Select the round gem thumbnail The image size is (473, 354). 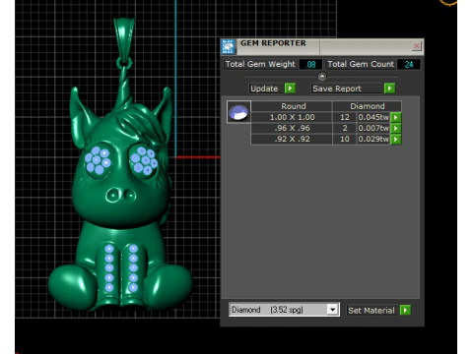coord(238,112)
